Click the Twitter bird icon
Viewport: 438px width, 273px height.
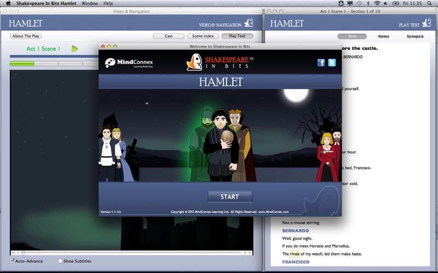(331, 63)
